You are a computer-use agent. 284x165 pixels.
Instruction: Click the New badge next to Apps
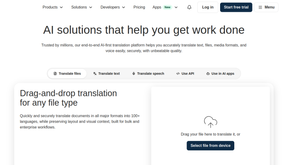tap(167, 7)
